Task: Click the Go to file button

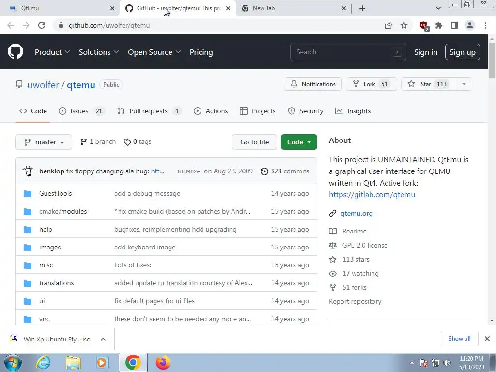Action: 254,142
